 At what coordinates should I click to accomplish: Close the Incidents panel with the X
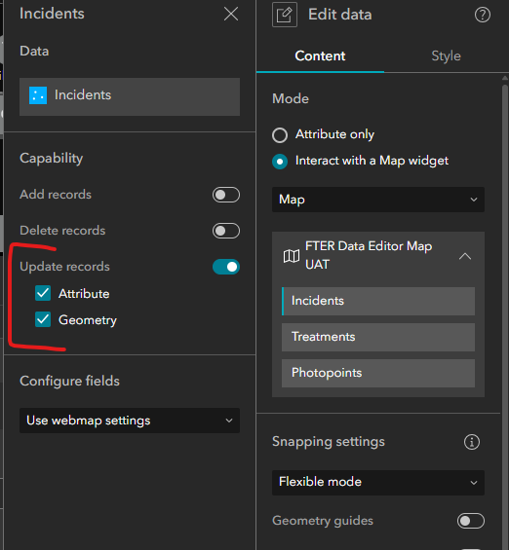231,14
